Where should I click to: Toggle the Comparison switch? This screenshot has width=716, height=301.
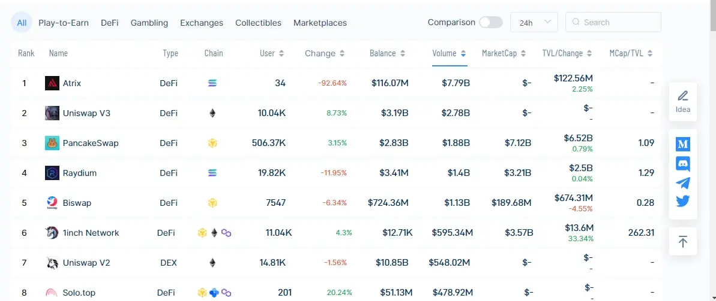click(x=490, y=22)
